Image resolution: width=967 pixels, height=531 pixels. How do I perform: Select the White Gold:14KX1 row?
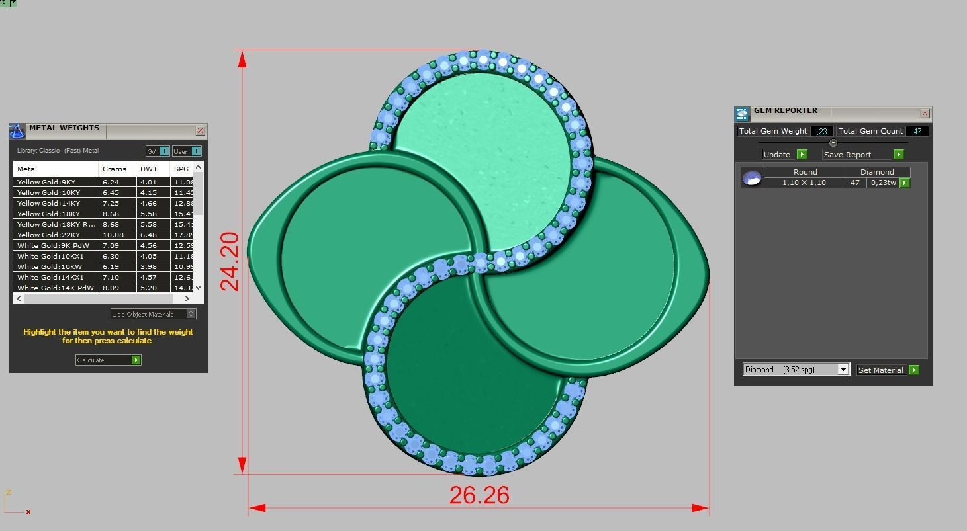point(103,277)
